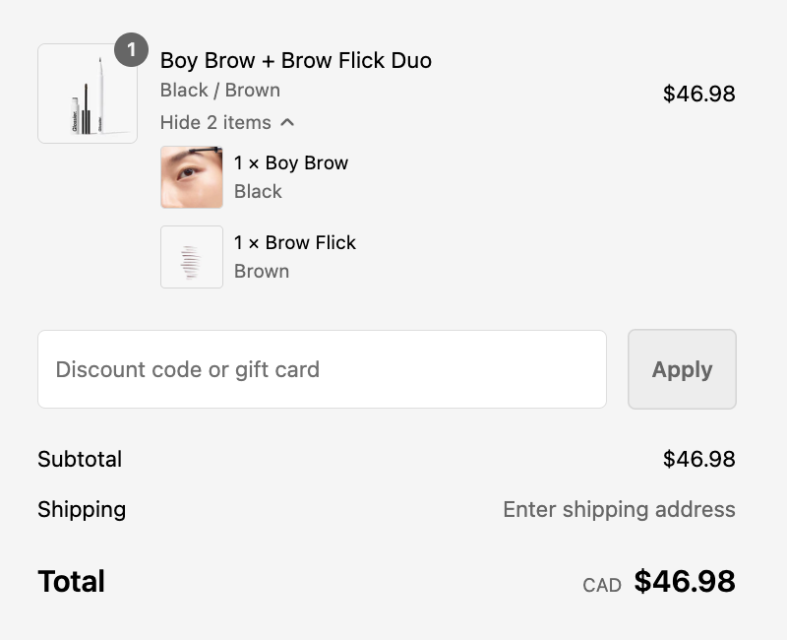The image size is (787, 640).
Task: Click the bold total amount $46.98
Action: point(685,581)
